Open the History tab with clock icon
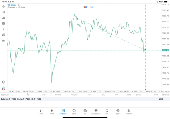170x119 pixels. (74, 112)
